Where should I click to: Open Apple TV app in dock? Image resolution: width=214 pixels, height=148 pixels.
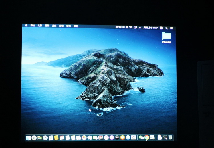tap(117, 137)
